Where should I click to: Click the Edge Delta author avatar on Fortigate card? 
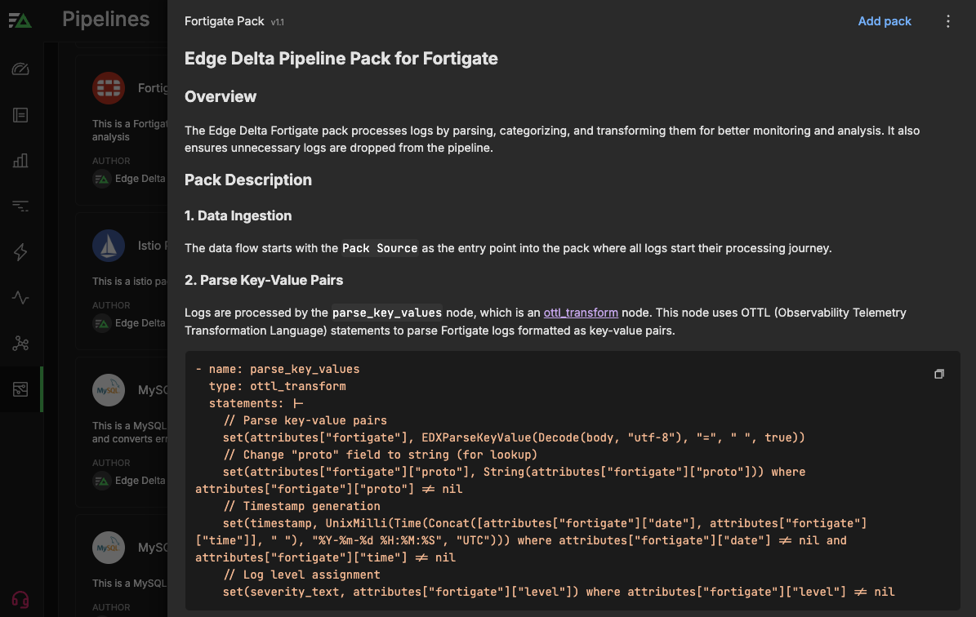[101, 179]
